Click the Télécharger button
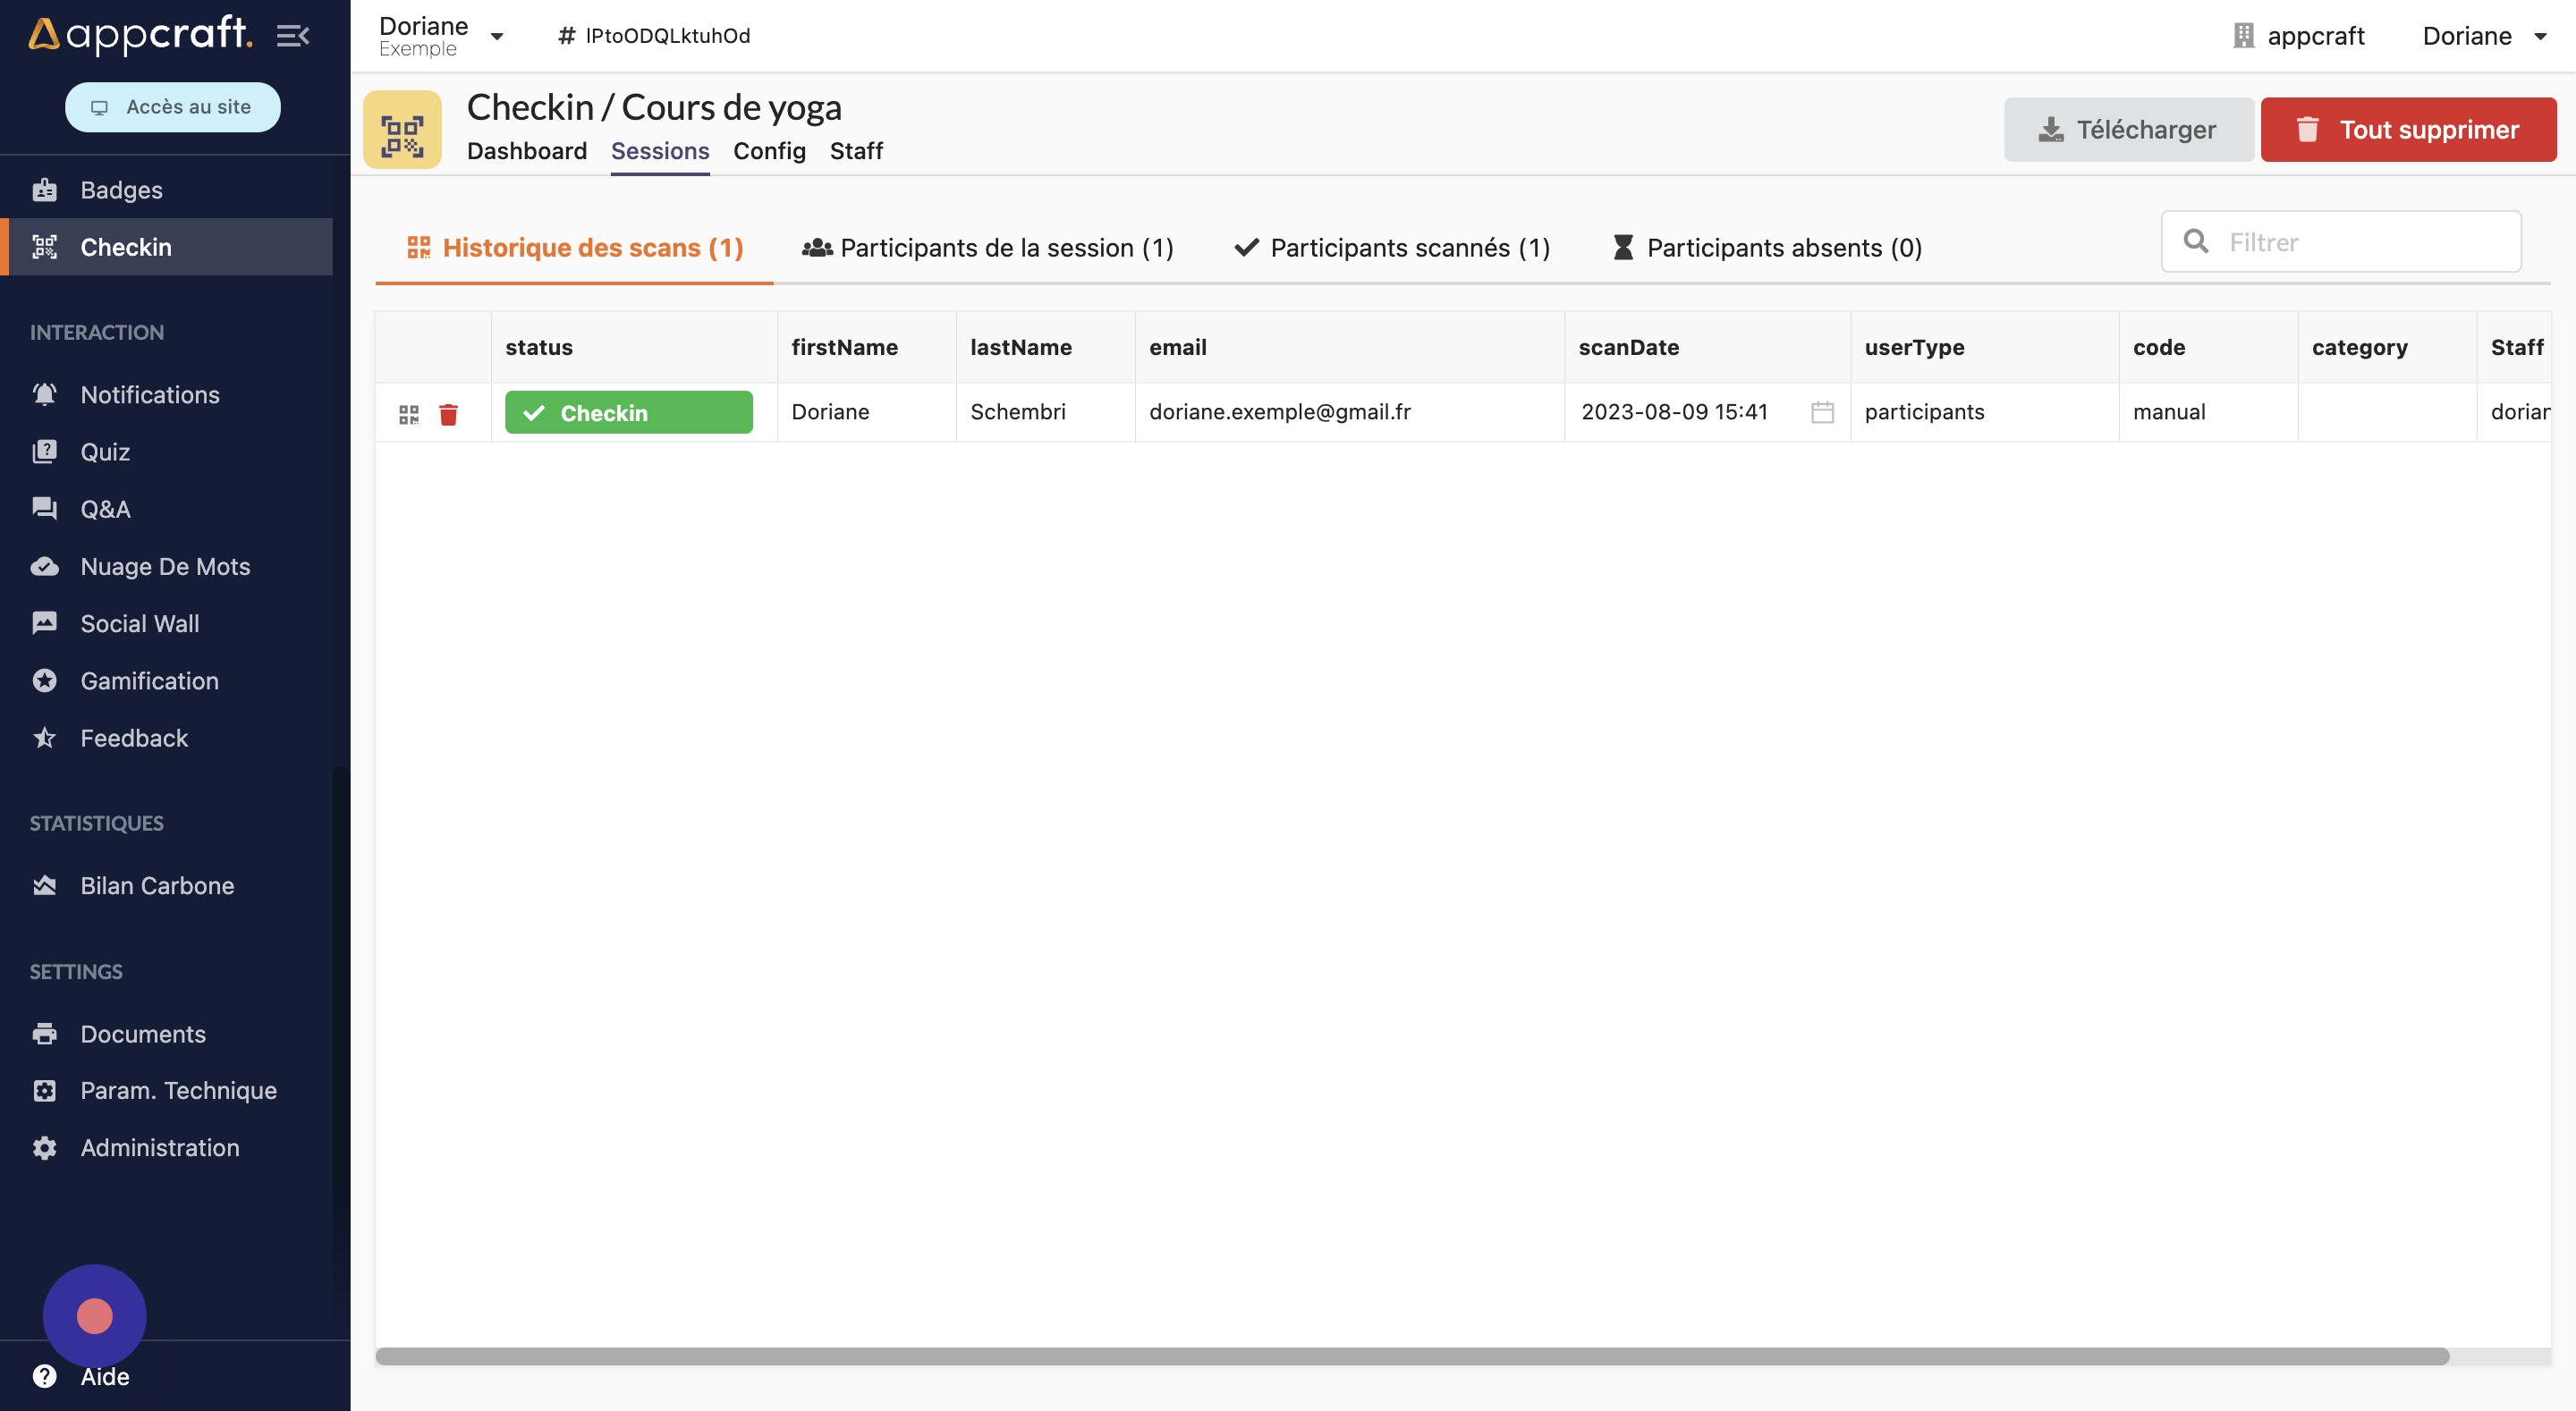2576x1411 pixels. click(2128, 130)
